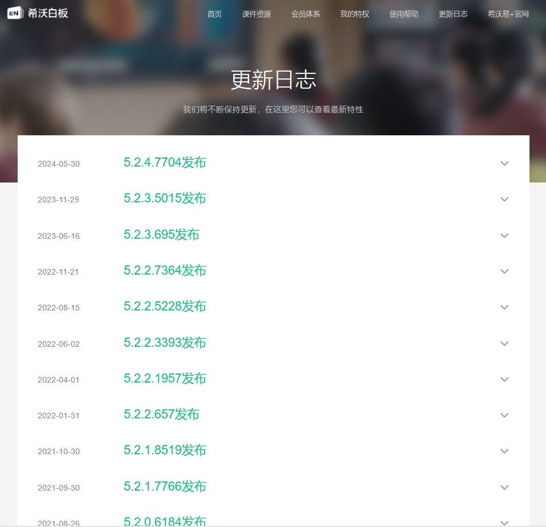Expand the 5.2.1.8519发布 chevron

504,451
